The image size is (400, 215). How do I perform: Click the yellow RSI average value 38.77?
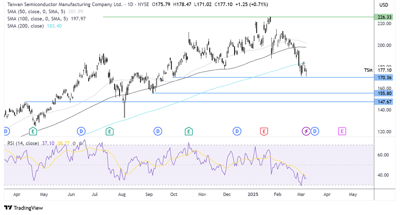click(x=63, y=143)
